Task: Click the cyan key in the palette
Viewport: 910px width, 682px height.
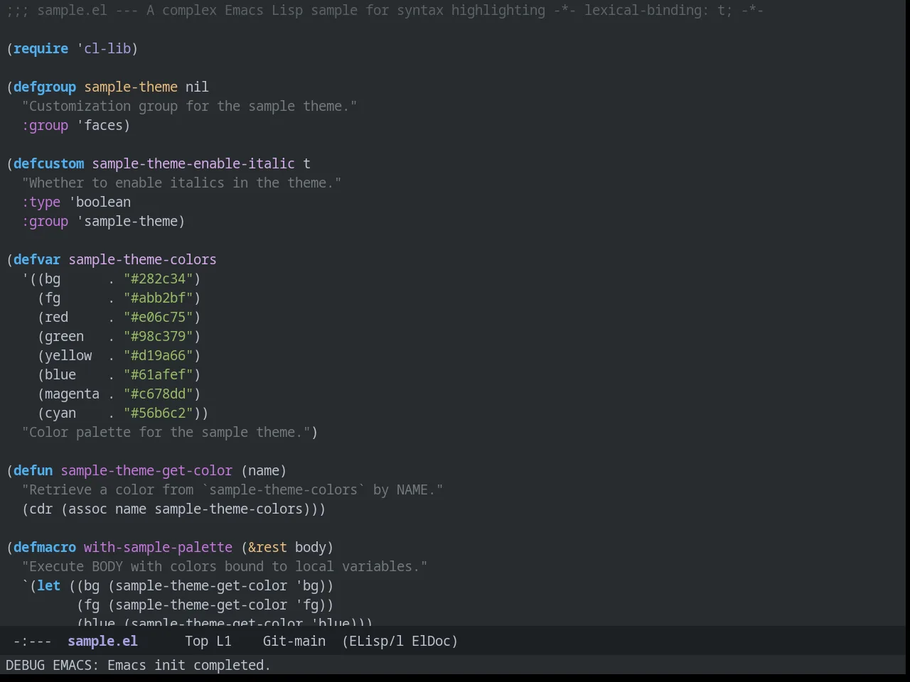Action: (x=60, y=413)
